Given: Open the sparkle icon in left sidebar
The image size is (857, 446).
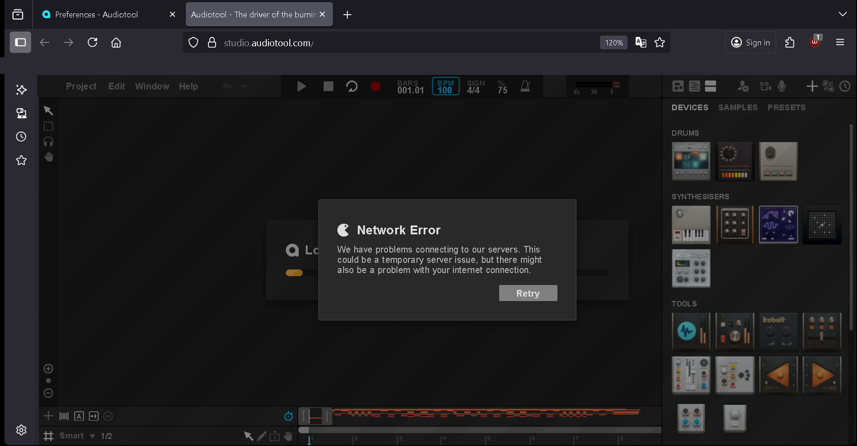Looking at the screenshot, I should coord(21,90).
